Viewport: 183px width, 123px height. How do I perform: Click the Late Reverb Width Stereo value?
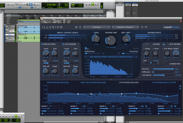176,57
